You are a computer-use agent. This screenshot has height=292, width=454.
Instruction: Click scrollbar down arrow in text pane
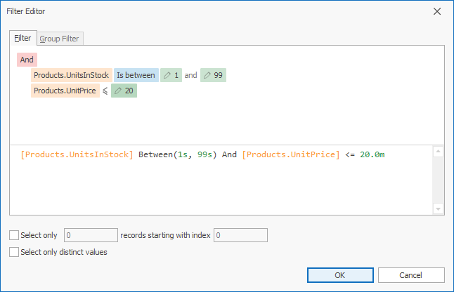439,208
